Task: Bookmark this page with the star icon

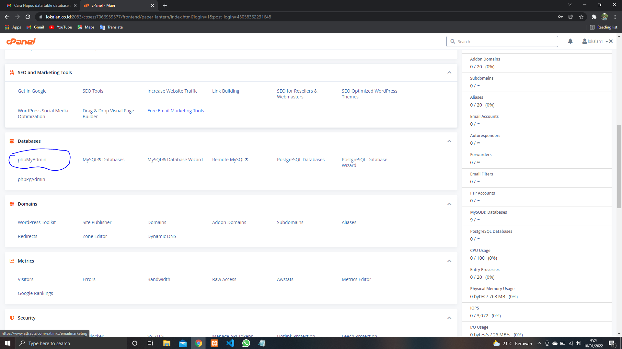Action: pyautogui.click(x=581, y=17)
